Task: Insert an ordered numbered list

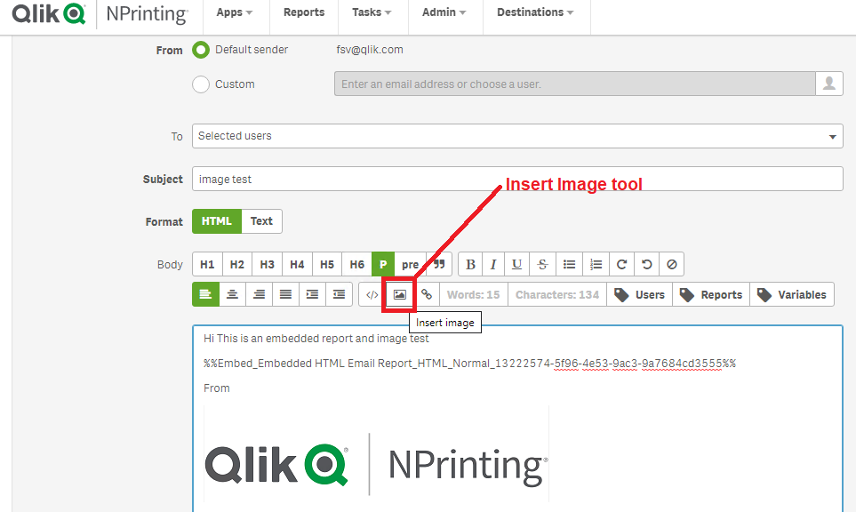Action: click(x=596, y=264)
